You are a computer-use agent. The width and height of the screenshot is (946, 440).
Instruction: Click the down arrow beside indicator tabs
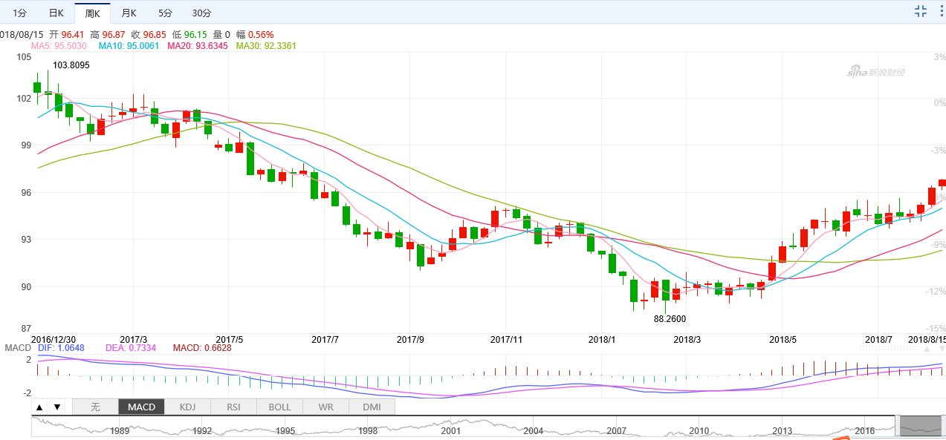56,407
